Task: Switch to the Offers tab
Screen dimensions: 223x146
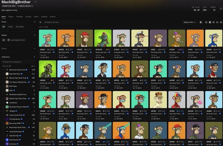Action: [x=36, y=17]
